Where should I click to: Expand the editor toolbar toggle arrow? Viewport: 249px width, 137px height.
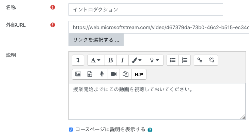coord(78,60)
